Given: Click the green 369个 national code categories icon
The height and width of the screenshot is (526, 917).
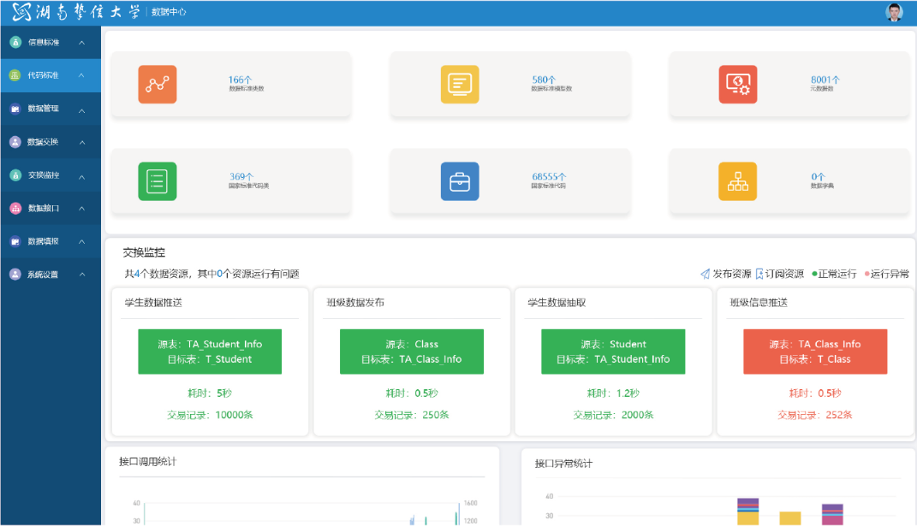Looking at the screenshot, I should (157, 181).
